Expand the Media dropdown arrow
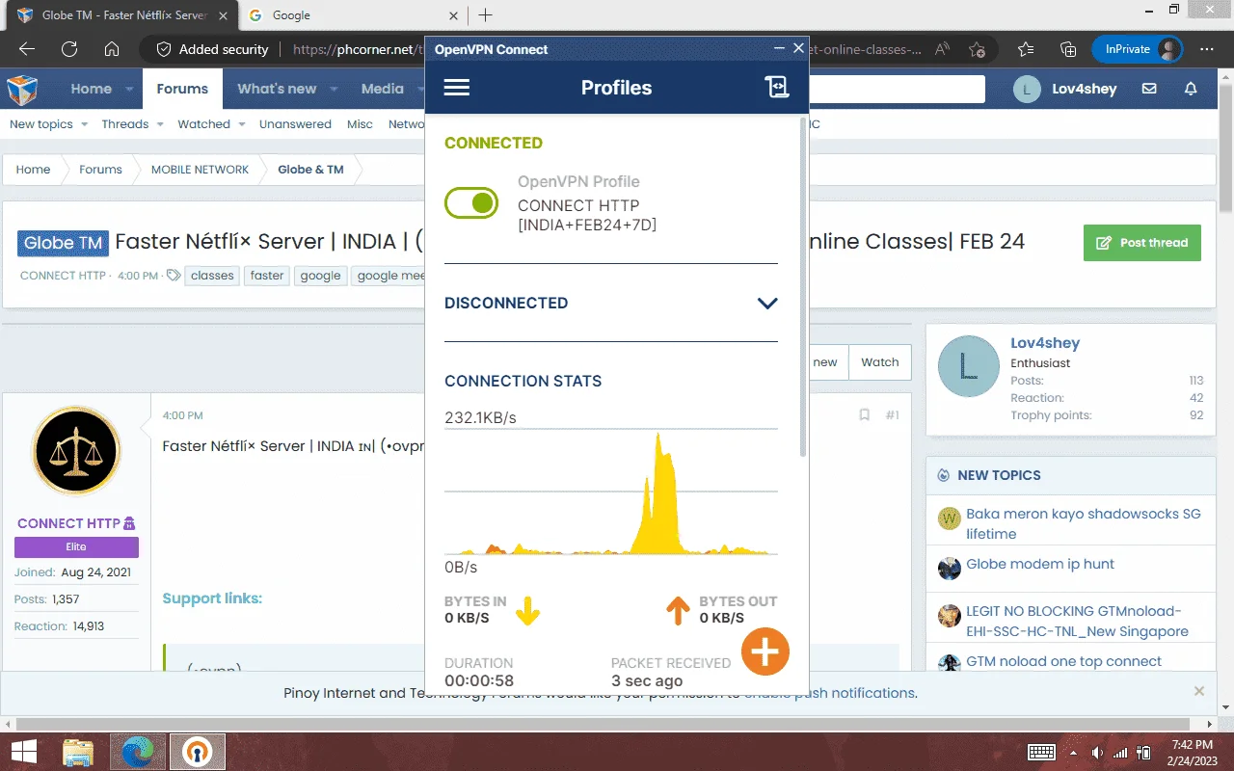Screen dimensions: 1234x771 [420, 89]
